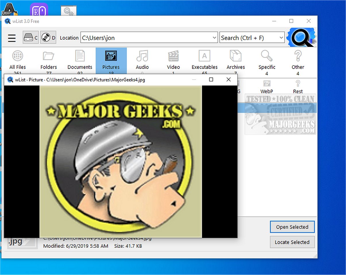Filter by Video category
346x275 pixels.
point(173,60)
